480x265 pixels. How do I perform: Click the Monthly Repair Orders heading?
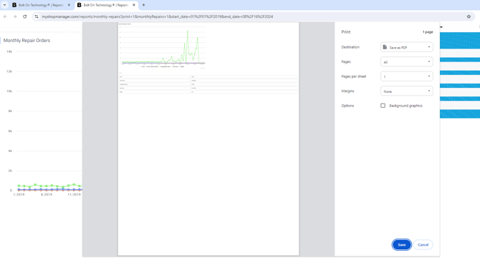27,40
